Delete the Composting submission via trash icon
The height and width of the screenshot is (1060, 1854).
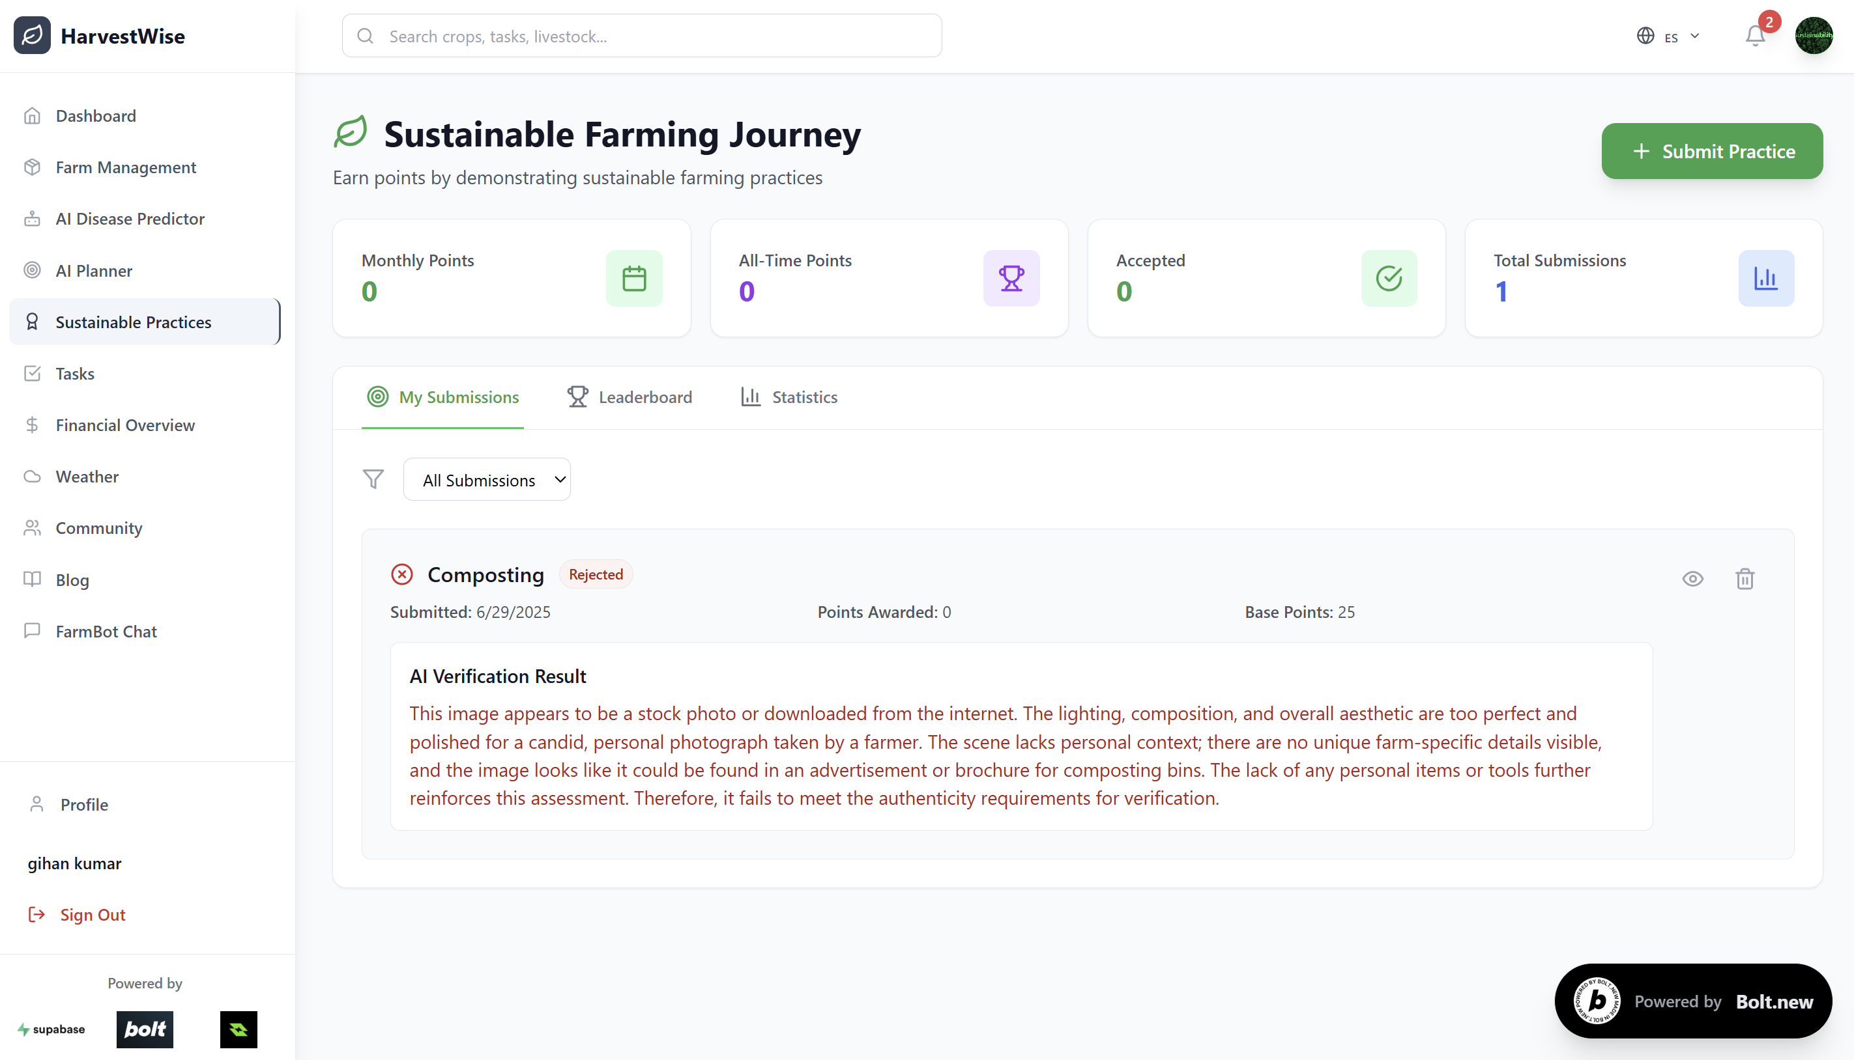(1744, 579)
